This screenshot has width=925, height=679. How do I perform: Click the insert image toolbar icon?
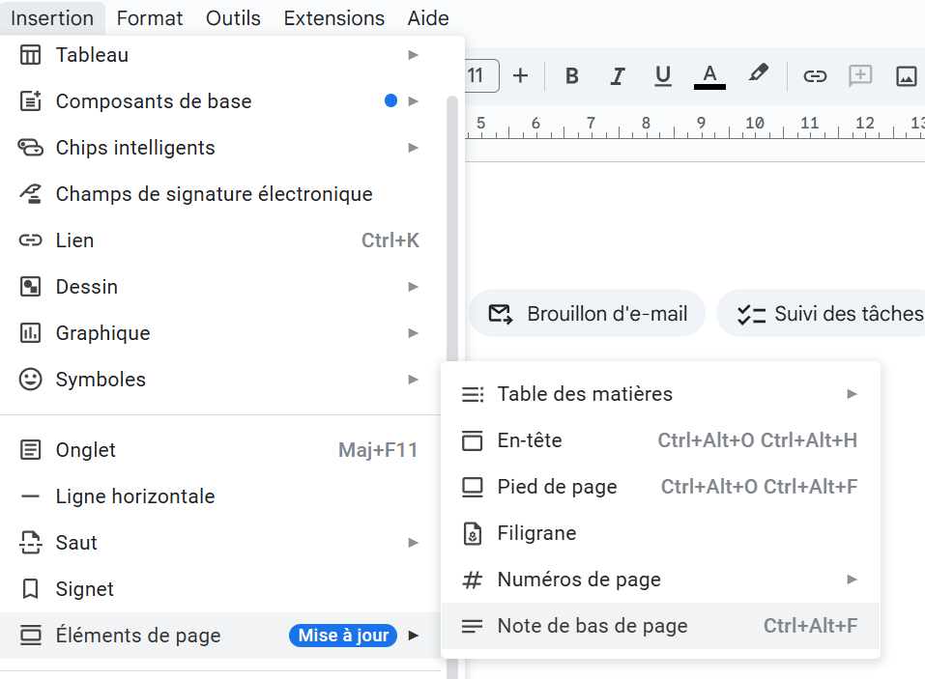(906, 75)
